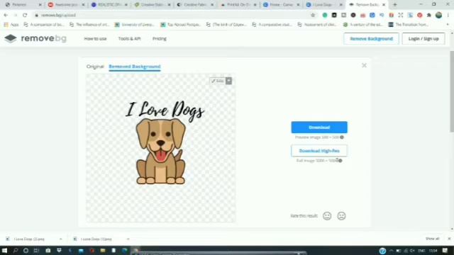Click the Edit button on the image
This screenshot has height=255, width=454.
[218, 81]
